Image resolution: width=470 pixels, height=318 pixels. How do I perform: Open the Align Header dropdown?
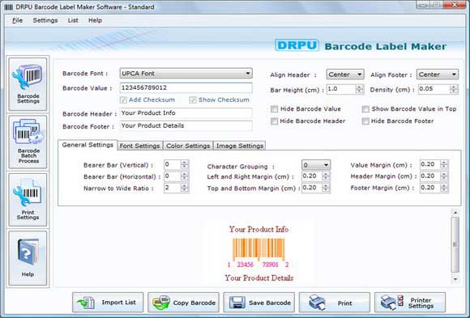(345, 74)
